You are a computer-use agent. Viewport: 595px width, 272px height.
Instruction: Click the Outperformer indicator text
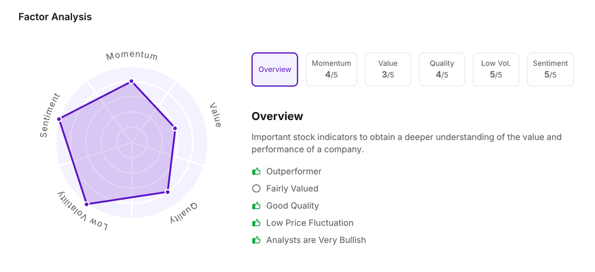coord(293,172)
